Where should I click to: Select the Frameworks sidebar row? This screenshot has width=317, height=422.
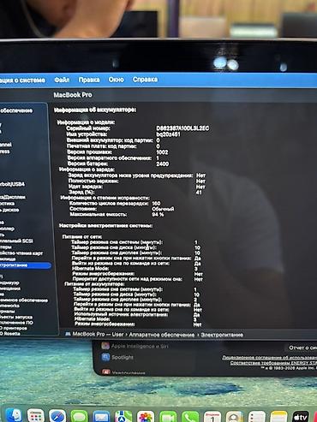(10, 306)
